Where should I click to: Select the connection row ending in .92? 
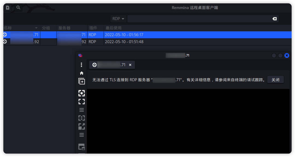pyautogui.click(x=147, y=42)
